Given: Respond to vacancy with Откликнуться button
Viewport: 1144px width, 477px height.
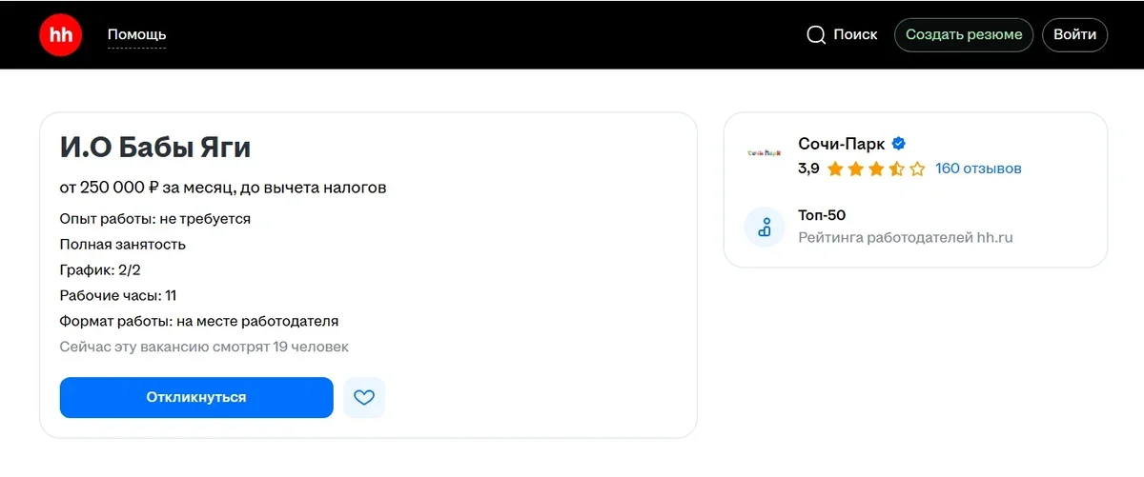Looking at the screenshot, I should pos(196,398).
